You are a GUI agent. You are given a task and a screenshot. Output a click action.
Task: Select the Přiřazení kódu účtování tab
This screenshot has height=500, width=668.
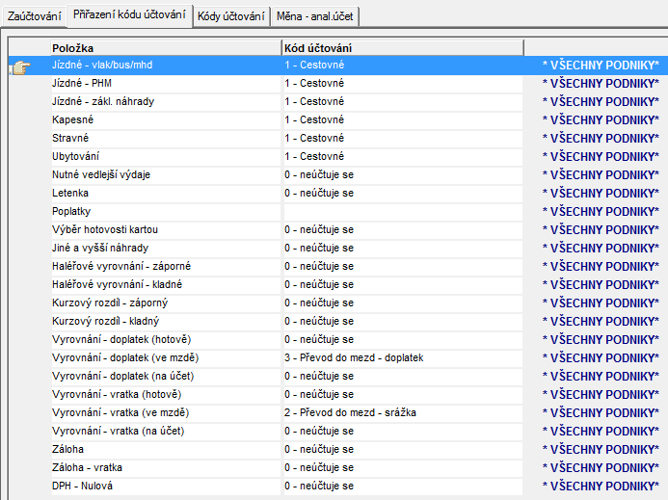pyautogui.click(x=129, y=15)
